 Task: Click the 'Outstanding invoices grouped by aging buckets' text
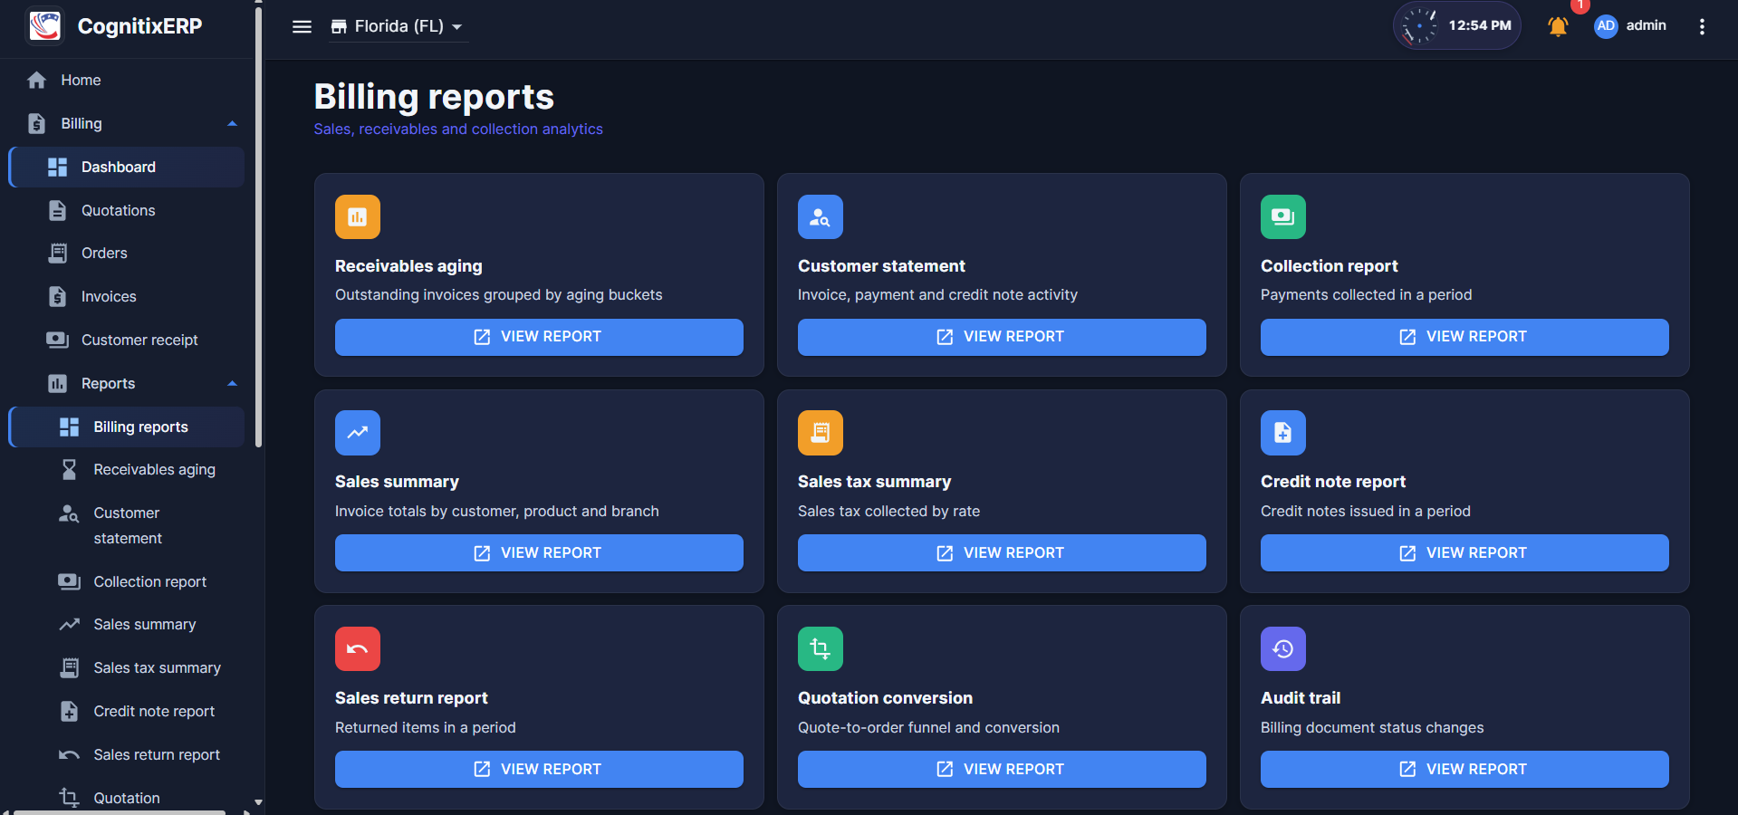click(498, 295)
